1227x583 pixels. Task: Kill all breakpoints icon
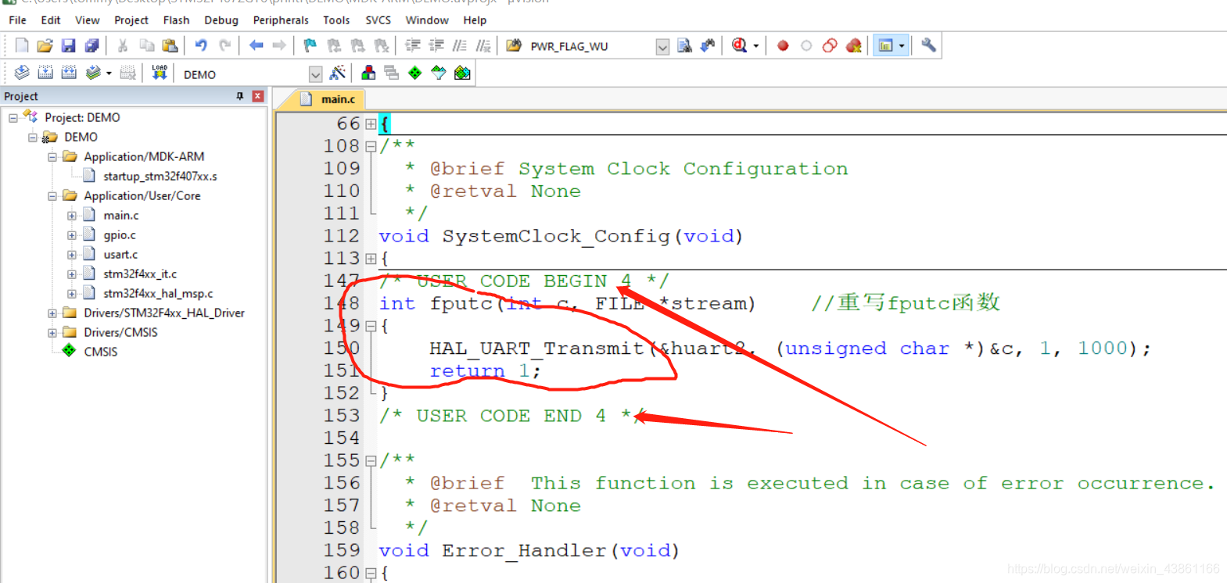click(854, 46)
